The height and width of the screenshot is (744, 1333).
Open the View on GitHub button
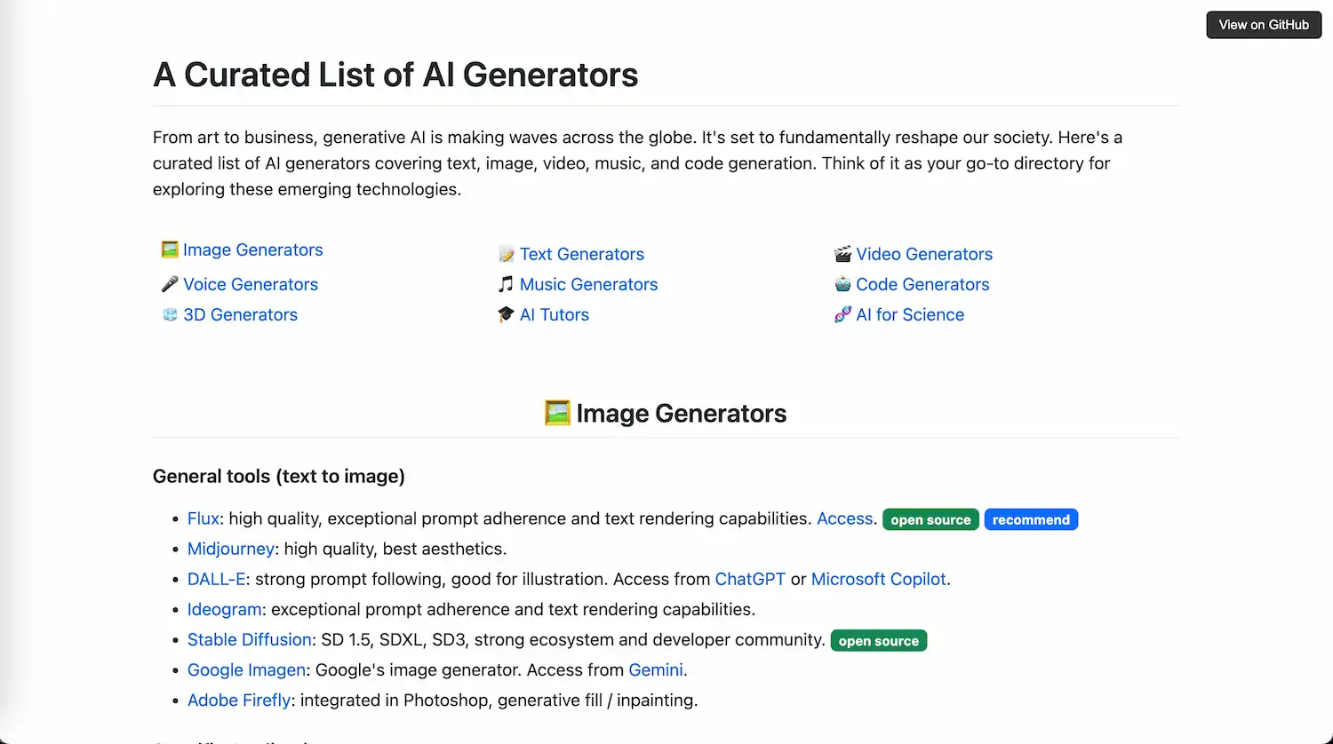pos(1263,25)
